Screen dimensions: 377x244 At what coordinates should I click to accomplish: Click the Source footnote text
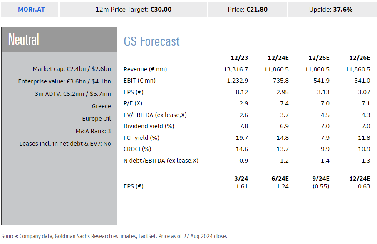click(x=114, y=236)
